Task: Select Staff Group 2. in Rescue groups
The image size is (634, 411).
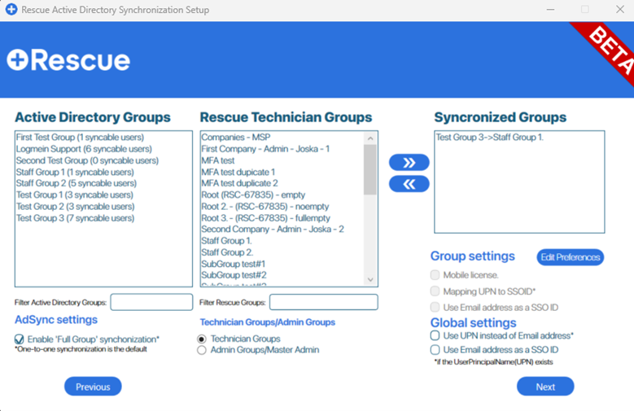Action: click(x=228, y=252)
